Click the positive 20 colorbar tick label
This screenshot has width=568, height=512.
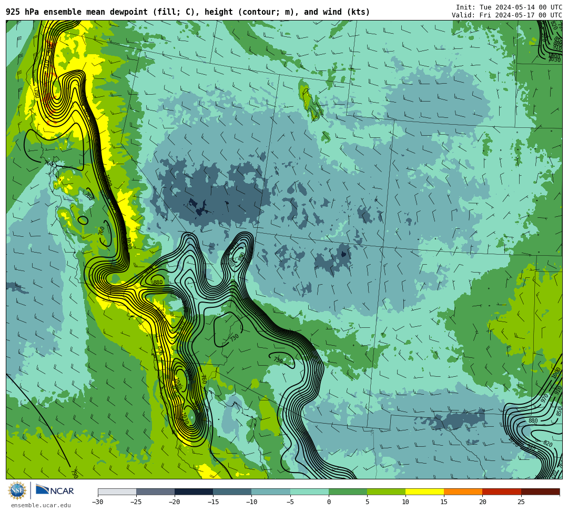click(482, 502)
